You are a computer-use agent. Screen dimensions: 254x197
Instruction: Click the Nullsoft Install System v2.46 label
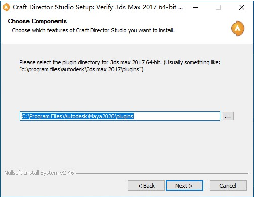point(39,173)
